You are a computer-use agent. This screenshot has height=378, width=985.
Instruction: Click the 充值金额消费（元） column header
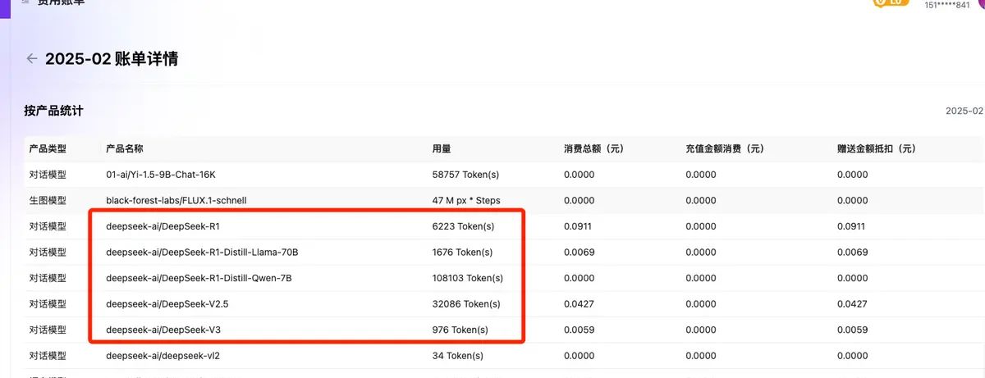point(725,148)
